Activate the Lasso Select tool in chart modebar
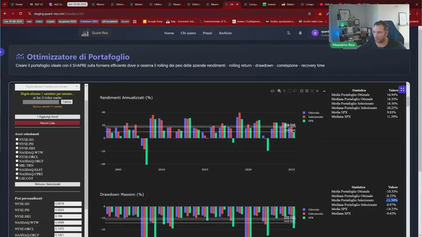 [x=295, y=91]
